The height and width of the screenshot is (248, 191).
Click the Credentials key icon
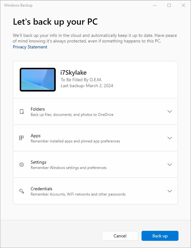[22, 191]
